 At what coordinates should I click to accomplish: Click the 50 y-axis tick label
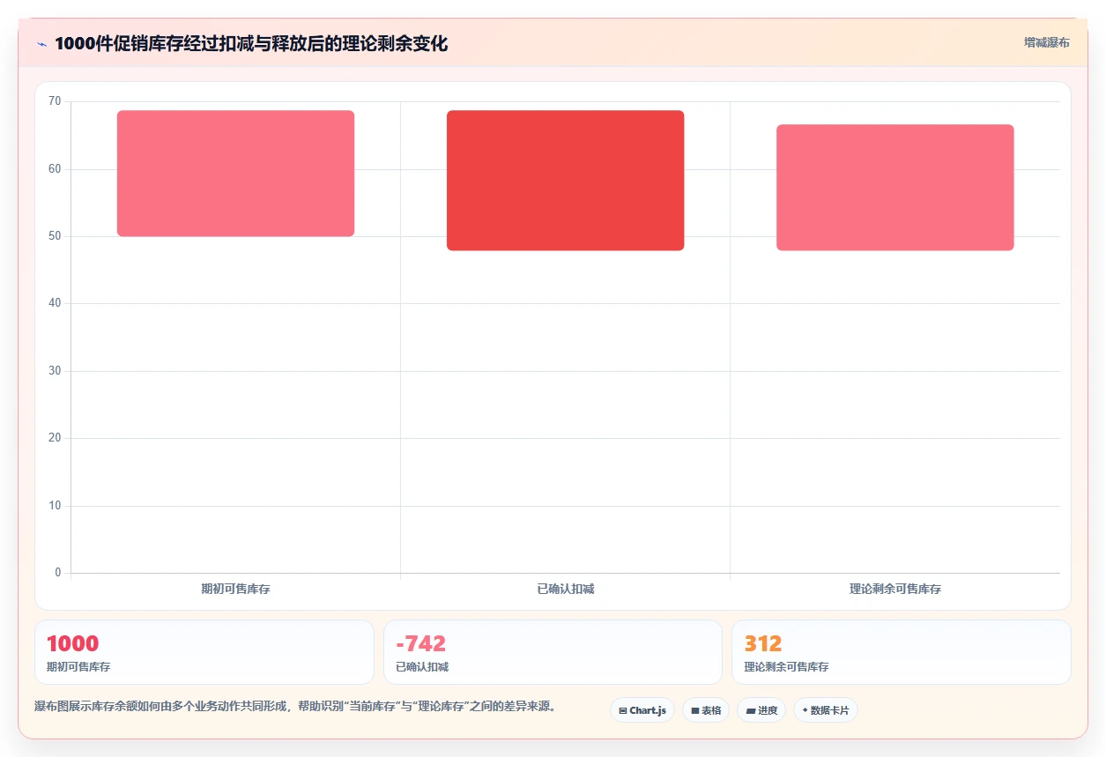(55, 236)
